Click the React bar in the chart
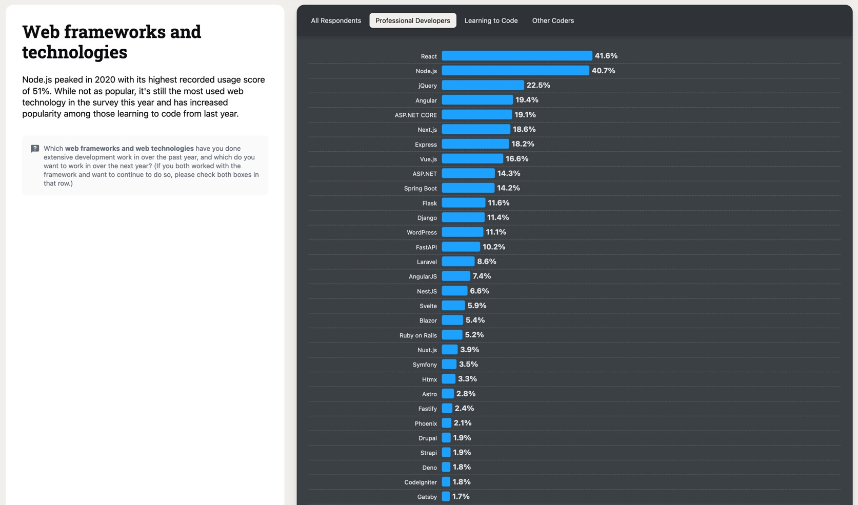 (x=515, y=55)
